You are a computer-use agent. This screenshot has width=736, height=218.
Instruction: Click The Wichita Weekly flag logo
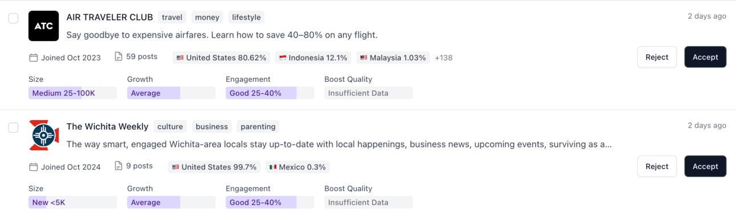pos(44,135)
